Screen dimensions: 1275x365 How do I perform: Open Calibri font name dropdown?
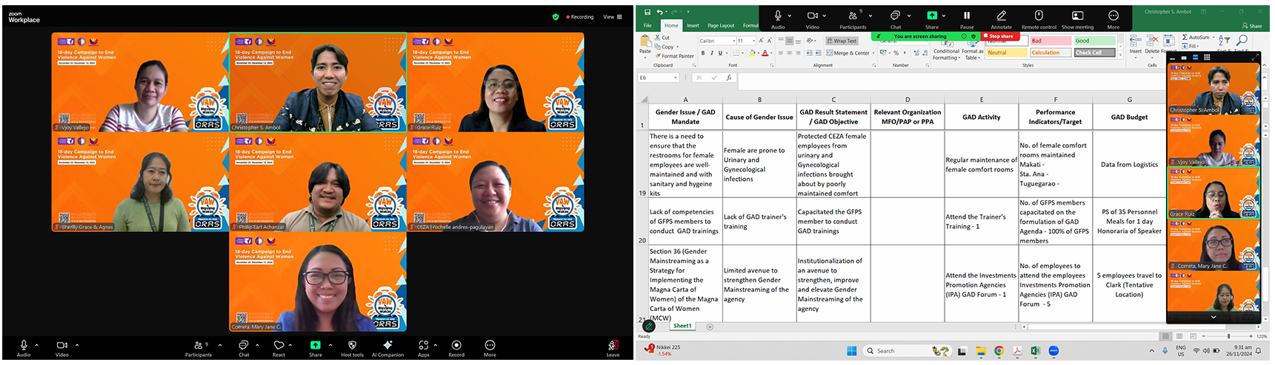coord(734,41)
